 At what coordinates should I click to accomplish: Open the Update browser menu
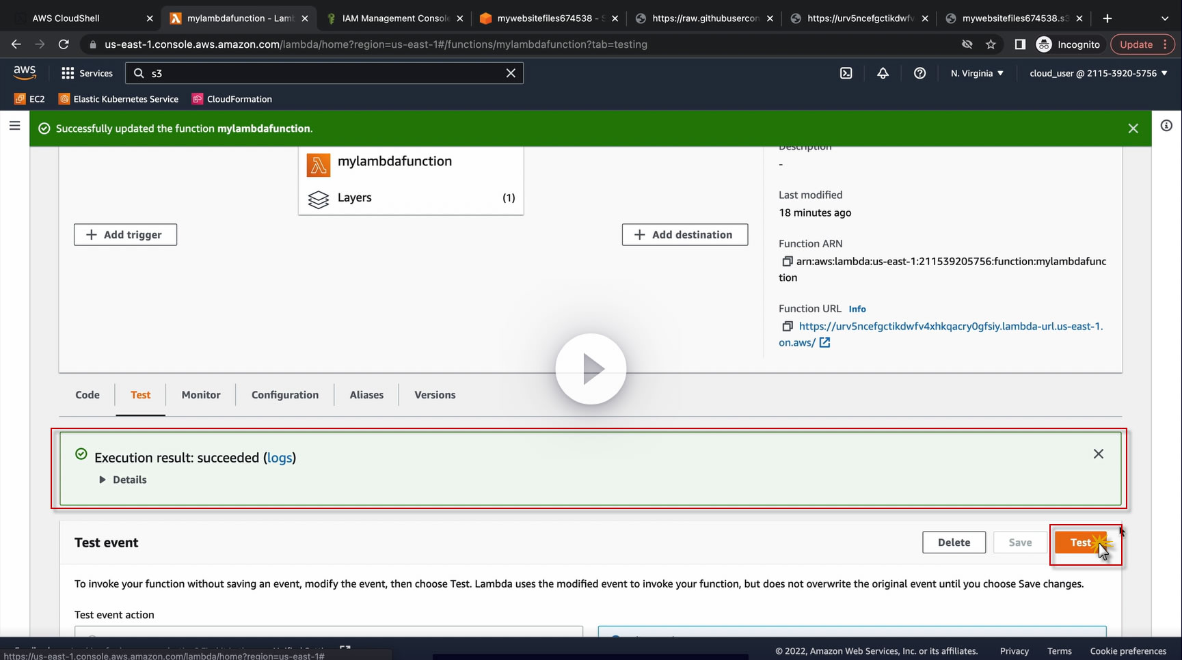(1142, 44)
